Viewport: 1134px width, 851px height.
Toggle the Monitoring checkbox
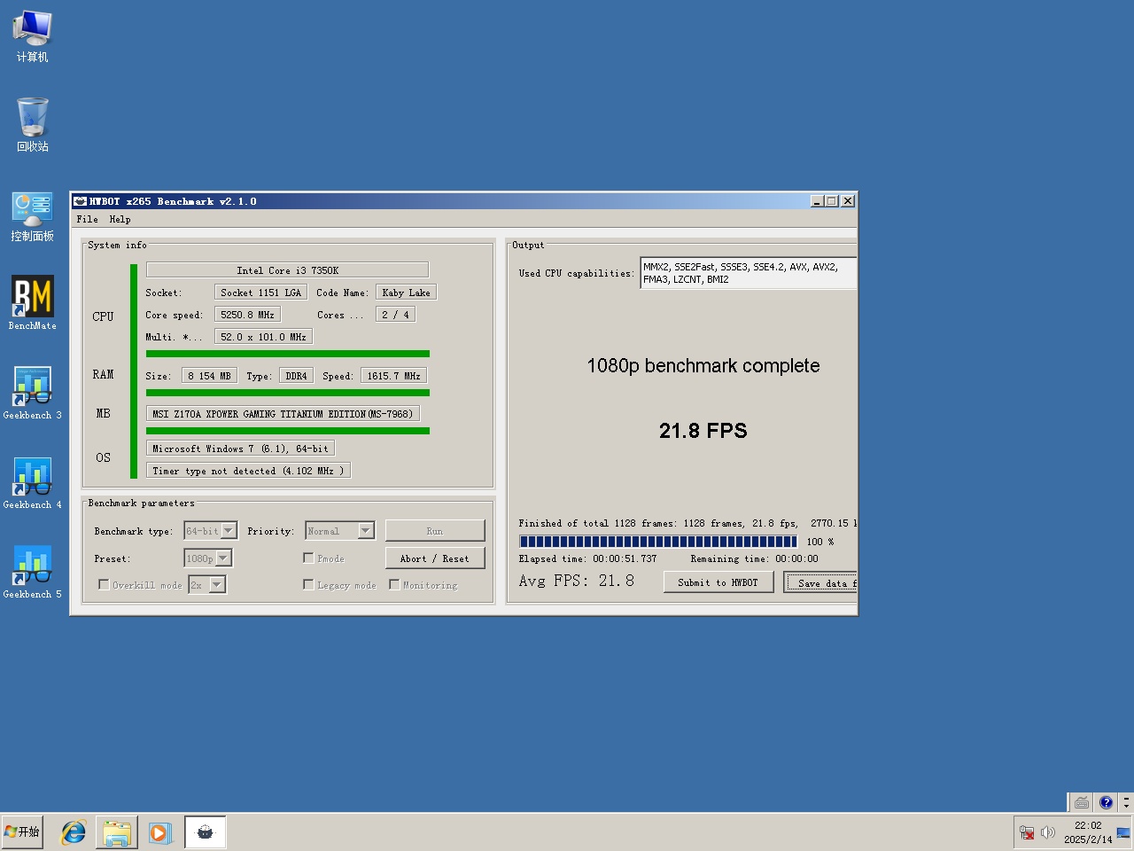(x=394, y=585)
